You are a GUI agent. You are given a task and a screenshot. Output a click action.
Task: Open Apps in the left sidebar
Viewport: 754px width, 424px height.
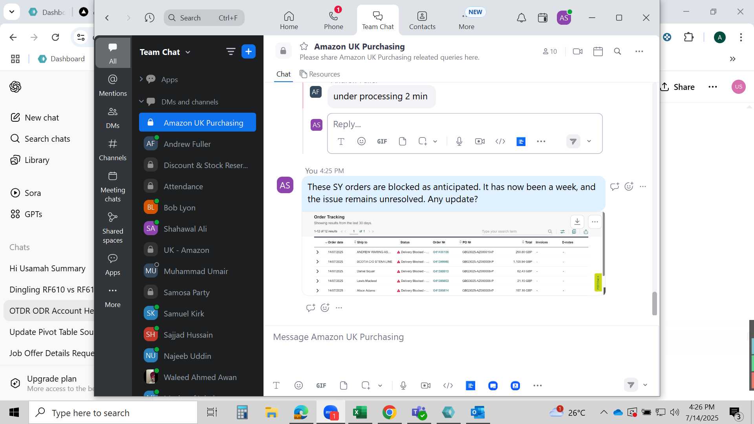tap(113, 265)
